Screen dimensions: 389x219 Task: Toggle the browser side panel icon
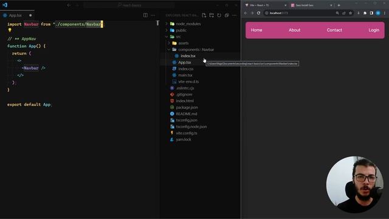[x=371, y=13]
